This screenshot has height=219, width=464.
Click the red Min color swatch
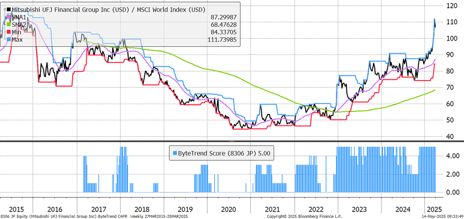tap(9, 32)
